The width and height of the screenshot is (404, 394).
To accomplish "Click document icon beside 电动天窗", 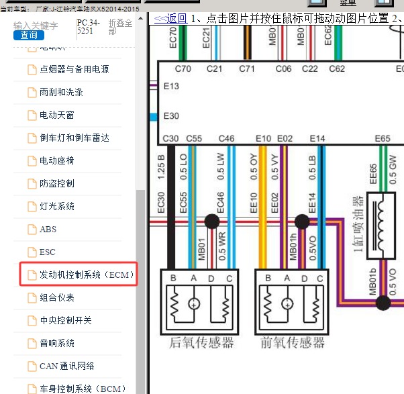I will (x=32, y=115).
